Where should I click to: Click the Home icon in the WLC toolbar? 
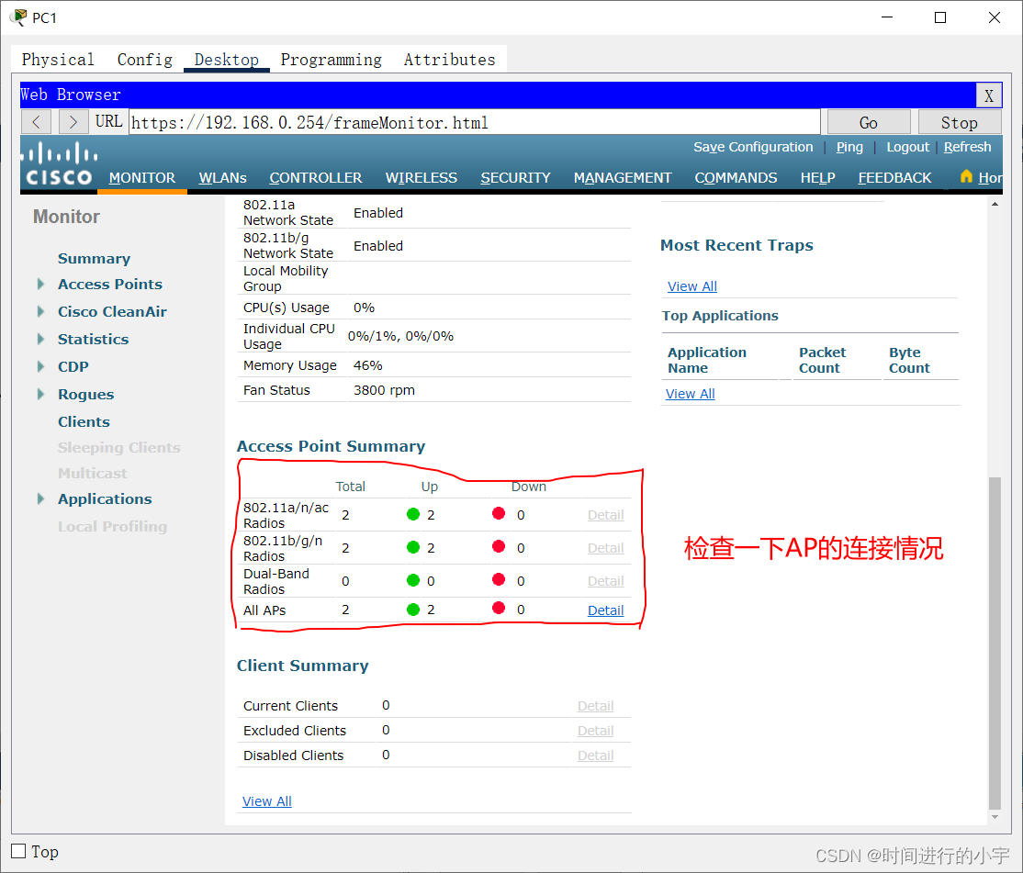(x=965, y=177)
